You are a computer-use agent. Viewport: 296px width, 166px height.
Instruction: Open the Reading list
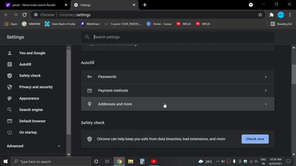click(x=281, y=24)
